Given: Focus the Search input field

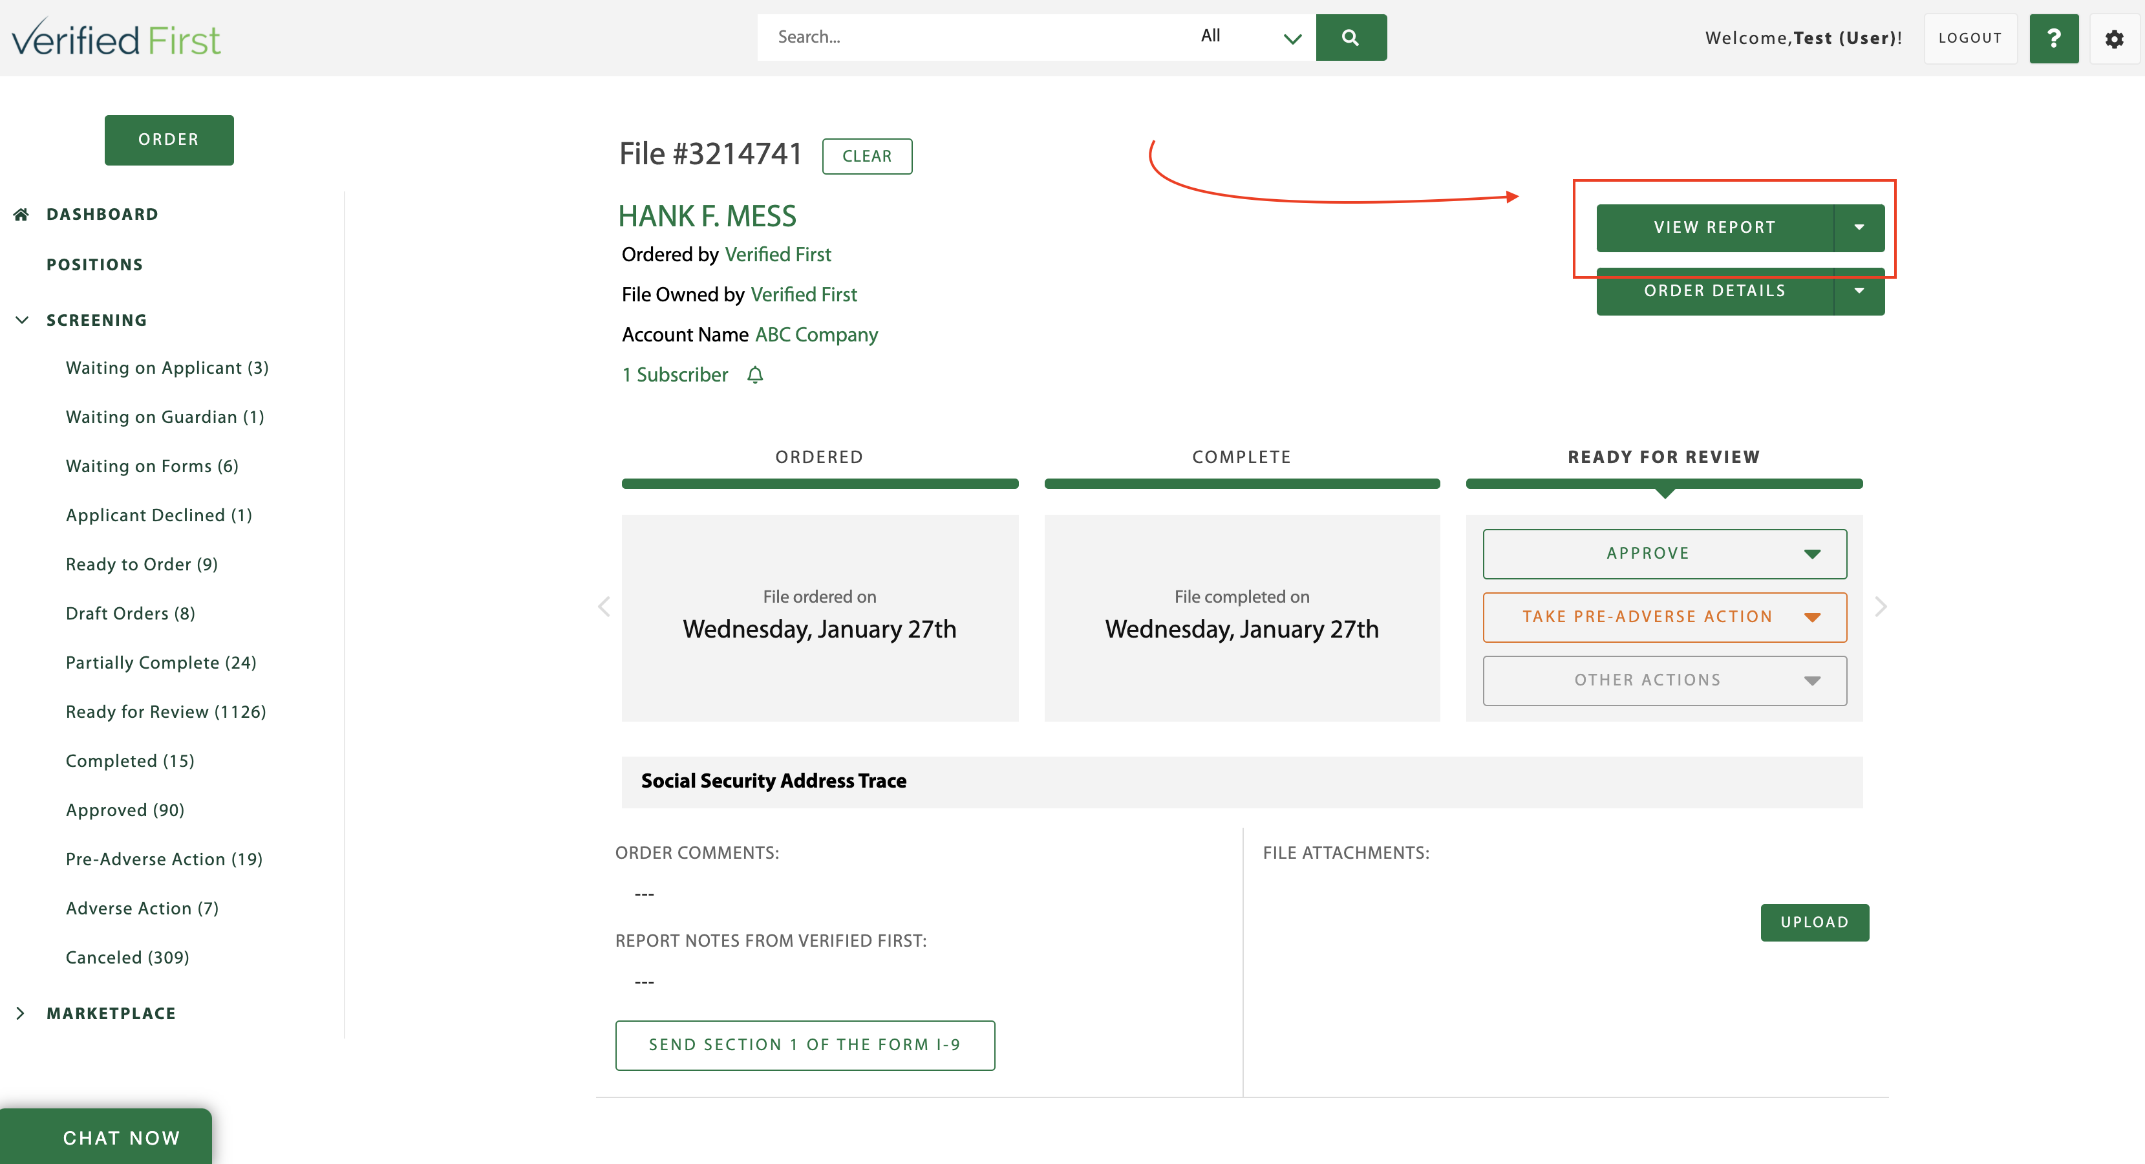Looking at the screenshot, I should pos(972,38).
